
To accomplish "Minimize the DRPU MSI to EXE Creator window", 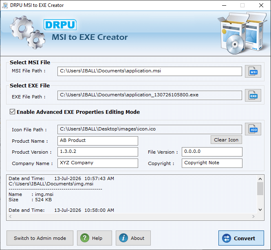I will pyautogui.click(x=224, y=5).
